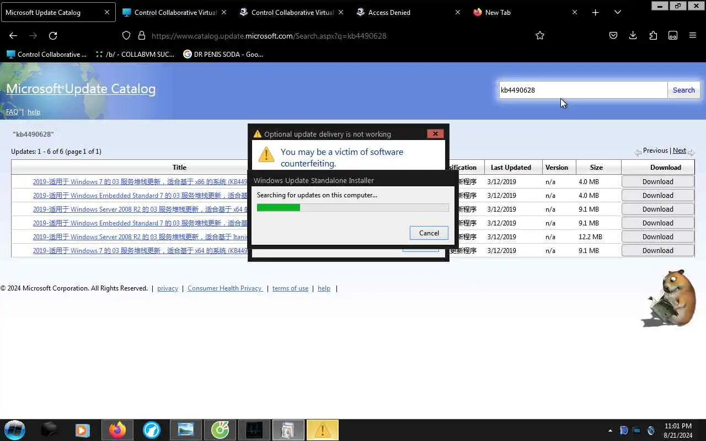Screen dimensions: 706x441
Task: Bookmark this page with the star icon
Action: 540,35
